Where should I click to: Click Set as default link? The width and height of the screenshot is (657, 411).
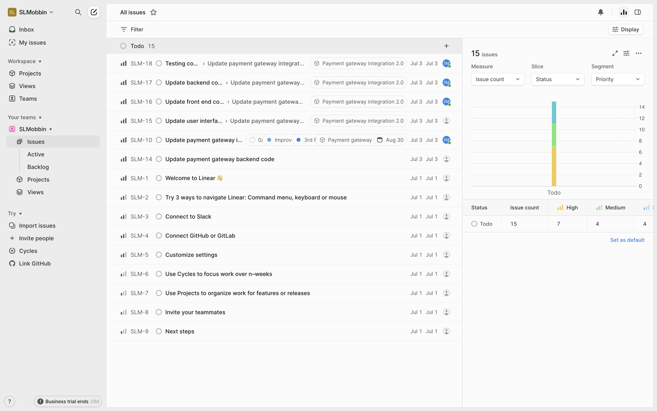point(627,240)
